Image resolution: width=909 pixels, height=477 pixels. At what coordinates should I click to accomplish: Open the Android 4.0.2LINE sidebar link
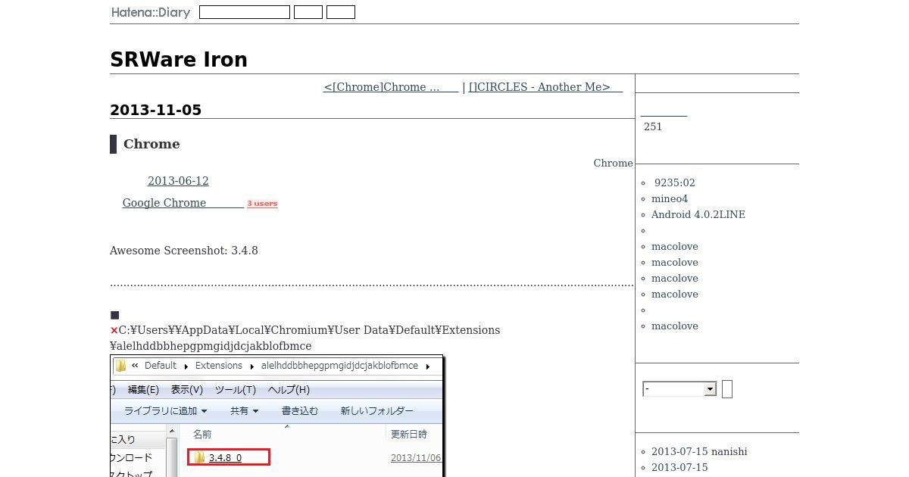pos(698,215)
